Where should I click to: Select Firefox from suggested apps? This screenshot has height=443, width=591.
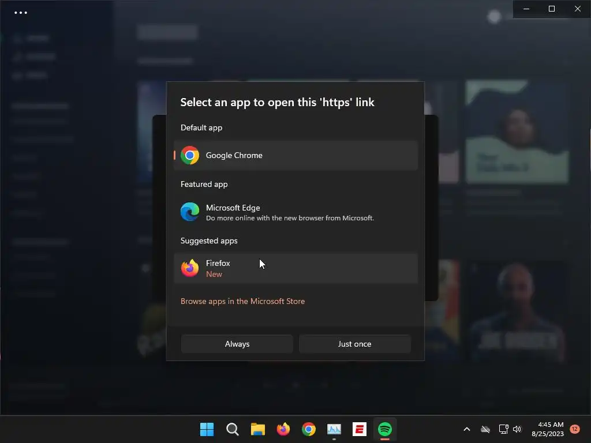(295, 268)
